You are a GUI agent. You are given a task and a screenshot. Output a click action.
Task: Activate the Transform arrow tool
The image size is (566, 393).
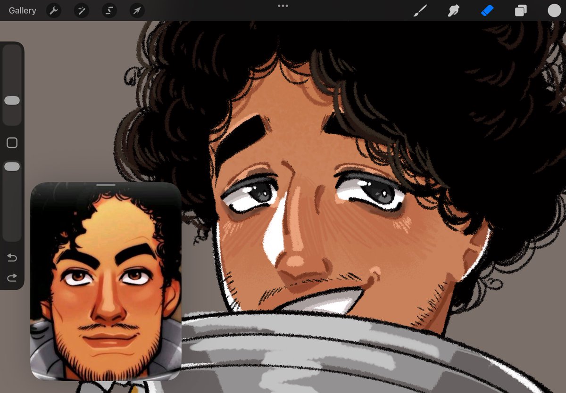(x=137, y=10)
